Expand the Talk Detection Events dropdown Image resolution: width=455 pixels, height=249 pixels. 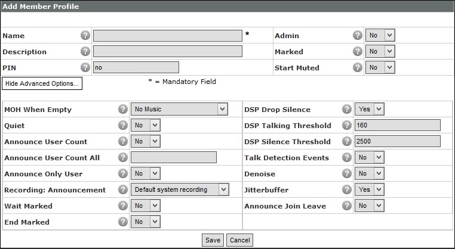coord(370,157)
